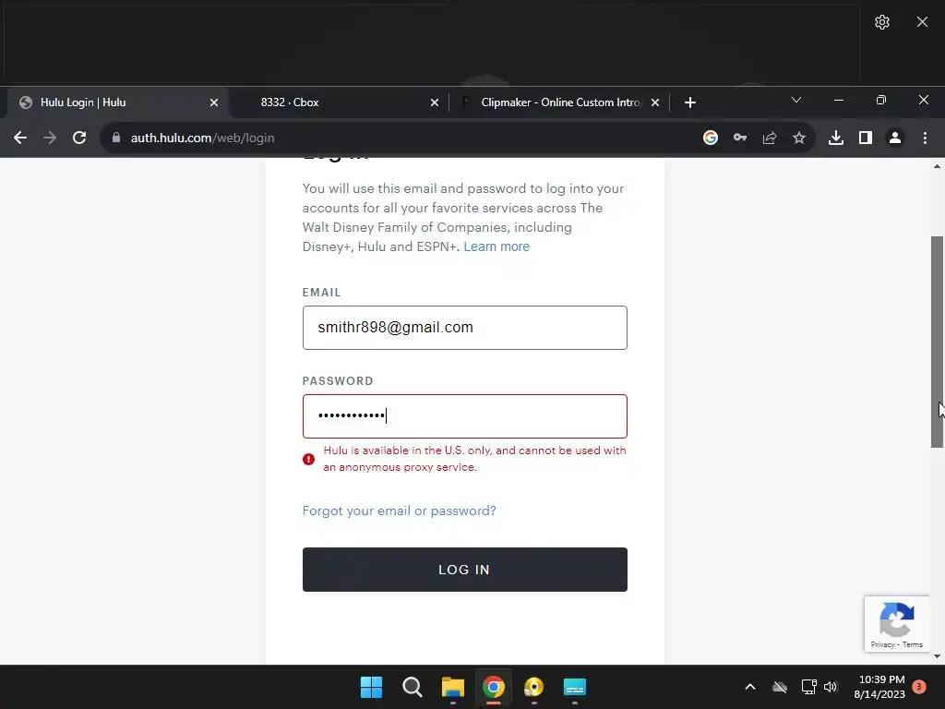Open Windows taskbar search
Screen dimensions: 945x709
[x=413, y=687]
